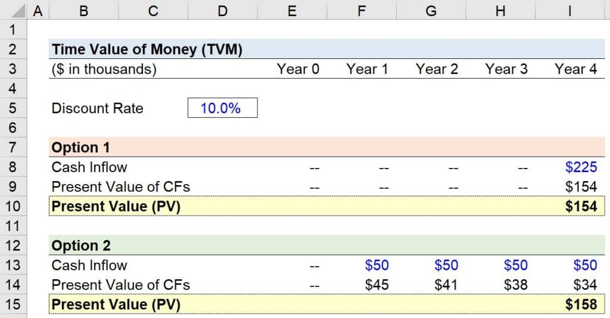
Task: Select row 11 header
Action: click(13, 226)
